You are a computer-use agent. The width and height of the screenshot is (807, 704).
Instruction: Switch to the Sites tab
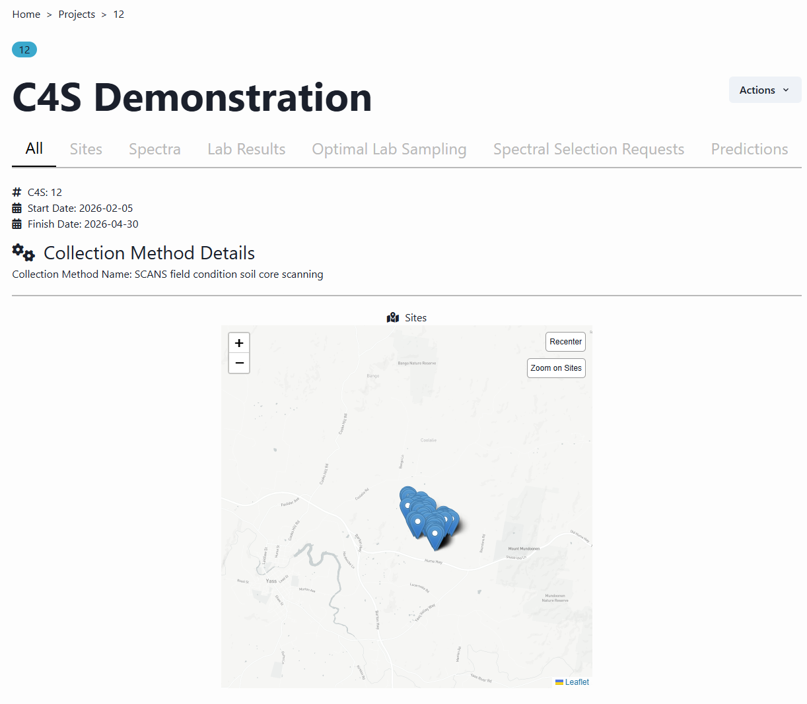[86, 149]
